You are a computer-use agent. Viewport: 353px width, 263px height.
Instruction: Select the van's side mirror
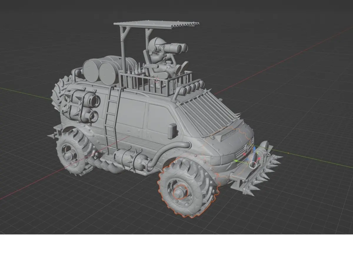(x=172, y=131)
